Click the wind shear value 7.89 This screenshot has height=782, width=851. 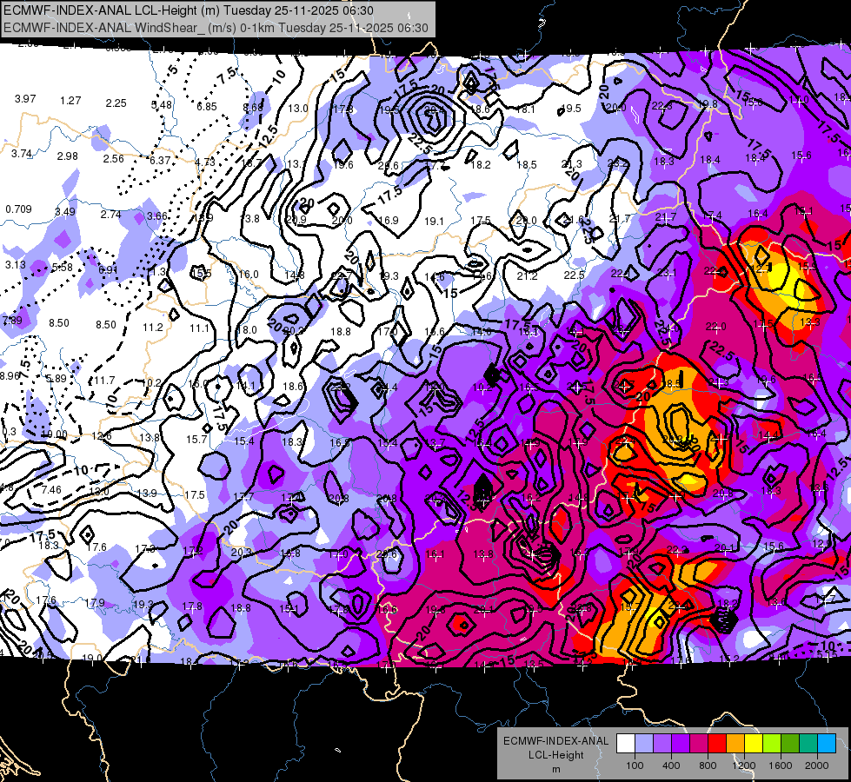tap(12, 320)
